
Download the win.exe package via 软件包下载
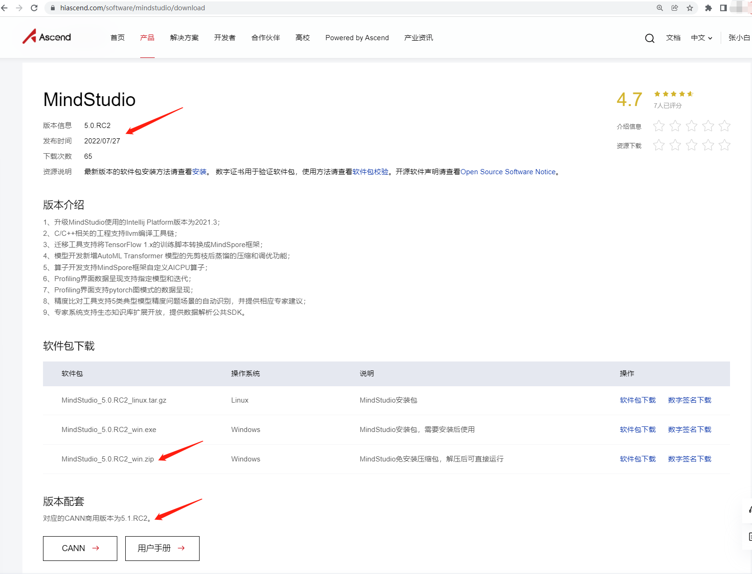(638, 430)
